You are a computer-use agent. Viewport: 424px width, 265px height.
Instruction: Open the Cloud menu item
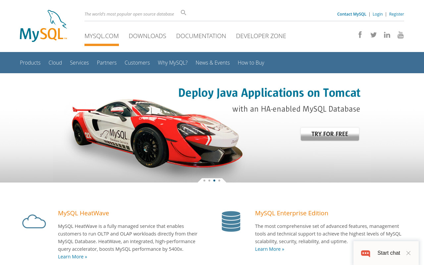point(55,63)
